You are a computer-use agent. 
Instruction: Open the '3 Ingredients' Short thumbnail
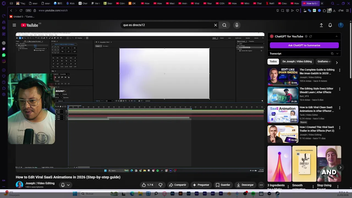(279, 164)
